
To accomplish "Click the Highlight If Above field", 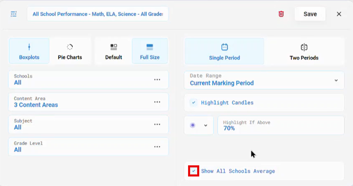I will click(281, 125).
